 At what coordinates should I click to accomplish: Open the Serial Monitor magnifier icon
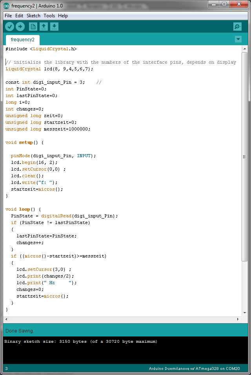(237, 27)
